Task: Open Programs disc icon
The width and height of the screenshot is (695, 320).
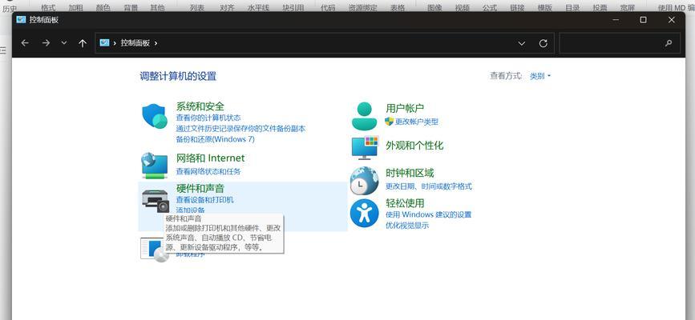Action: coord(155,250)
